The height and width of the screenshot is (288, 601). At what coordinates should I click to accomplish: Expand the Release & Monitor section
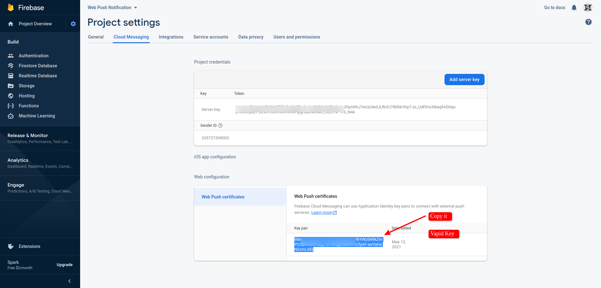(x=40, y=138)
